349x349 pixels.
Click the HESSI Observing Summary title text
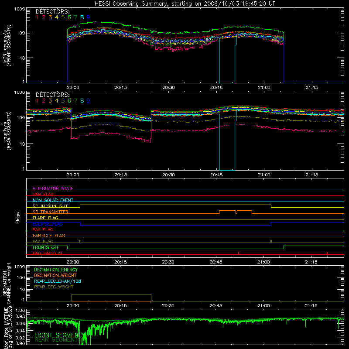pyautogui.click(x=185, y=4)
